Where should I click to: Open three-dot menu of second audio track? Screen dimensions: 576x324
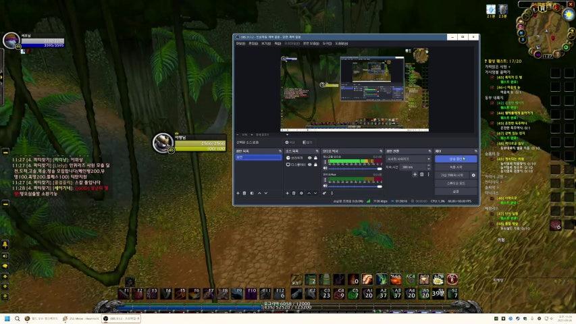325,180
